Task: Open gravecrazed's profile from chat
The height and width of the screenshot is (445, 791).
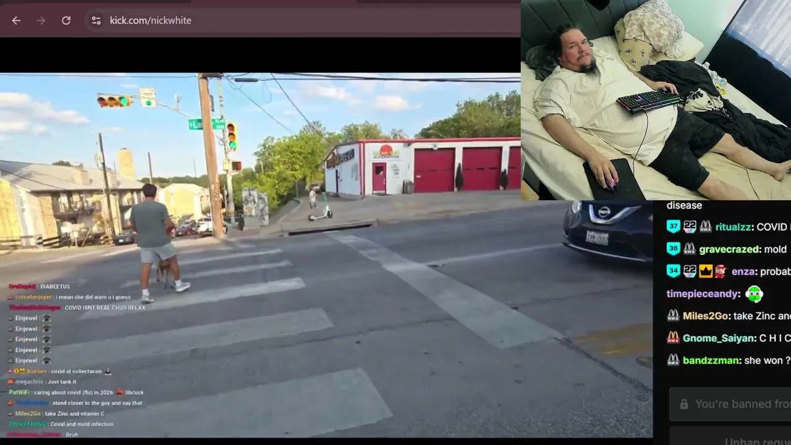Action: 729,249
